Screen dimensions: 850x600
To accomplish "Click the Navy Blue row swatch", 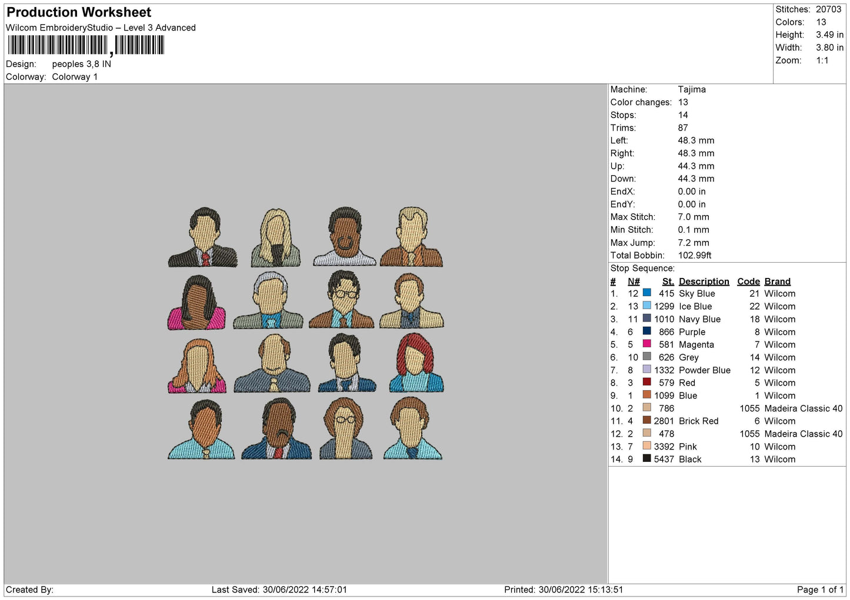I will (x=646, y=318).
